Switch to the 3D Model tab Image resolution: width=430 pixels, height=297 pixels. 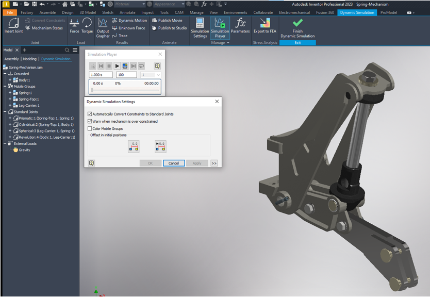[x=88, y=12]
